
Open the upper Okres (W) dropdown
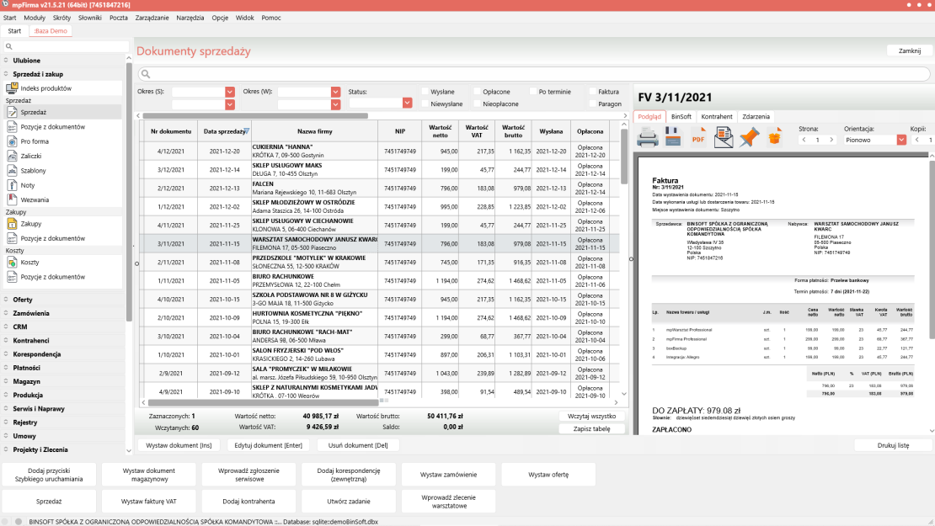pos(336,92)
